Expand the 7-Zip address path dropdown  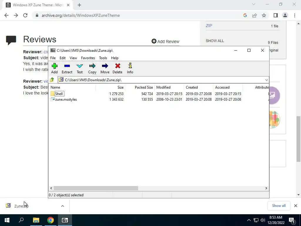tap(266, 80)
